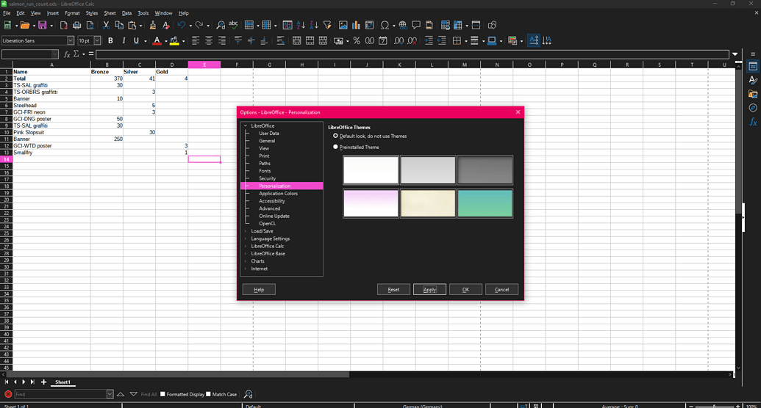Screen dimensions: 761x408
Task: Toggle the left-to-right text direction button
Action: click(x=533, y=40)
